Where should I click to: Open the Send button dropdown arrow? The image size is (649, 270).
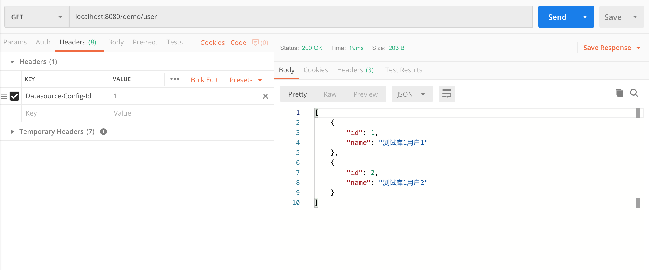coord(585,17)
